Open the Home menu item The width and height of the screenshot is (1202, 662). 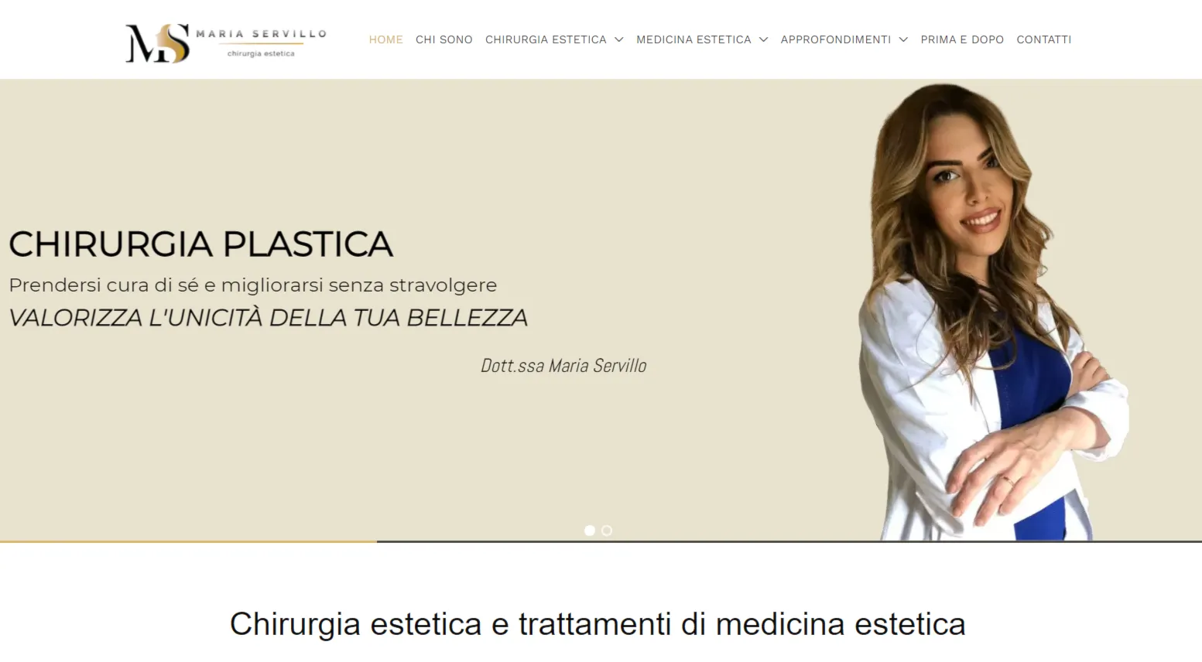tap(385, 39)
